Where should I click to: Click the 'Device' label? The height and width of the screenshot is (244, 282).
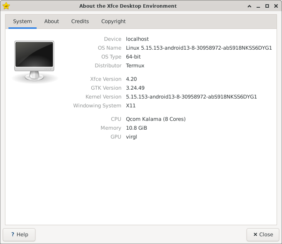pyautogui.click(x=112, y=39)
